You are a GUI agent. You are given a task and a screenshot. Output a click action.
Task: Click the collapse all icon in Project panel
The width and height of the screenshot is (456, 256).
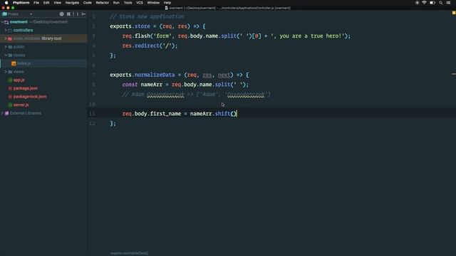click(x=68, y=14)
